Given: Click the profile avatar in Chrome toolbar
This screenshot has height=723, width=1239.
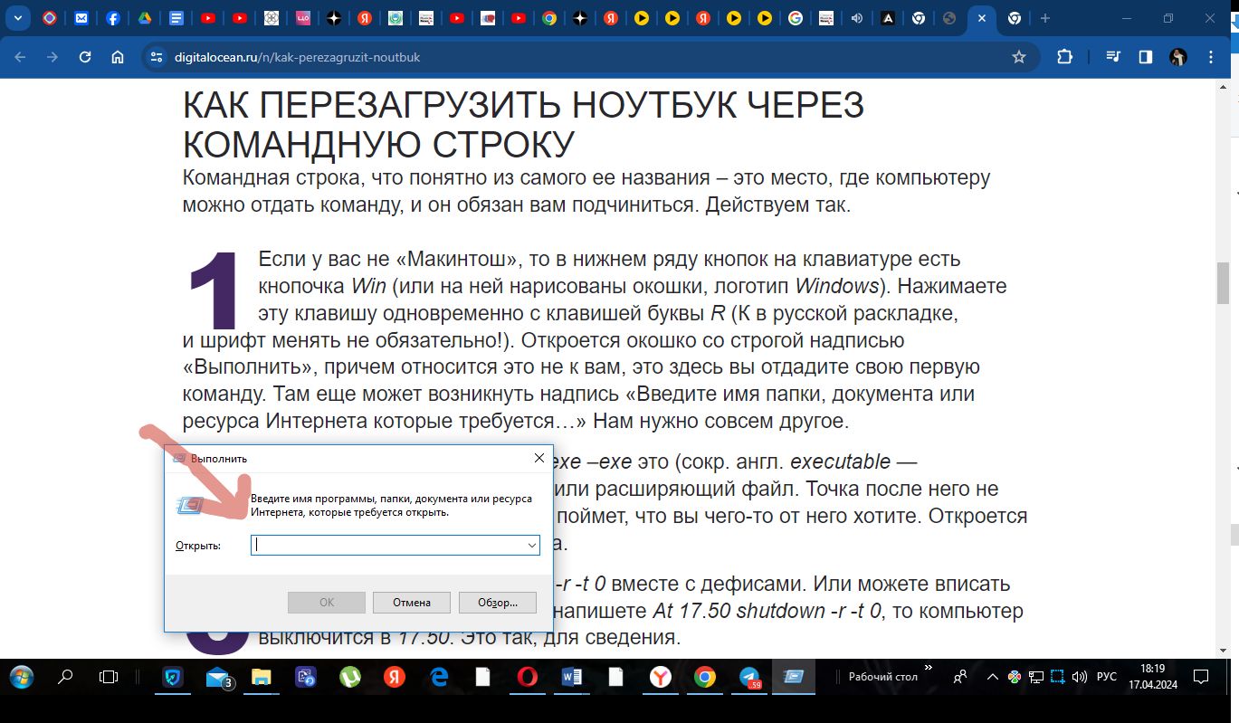Looking at the screenshot, I should pyautogui.click(x=1177, y=57).
